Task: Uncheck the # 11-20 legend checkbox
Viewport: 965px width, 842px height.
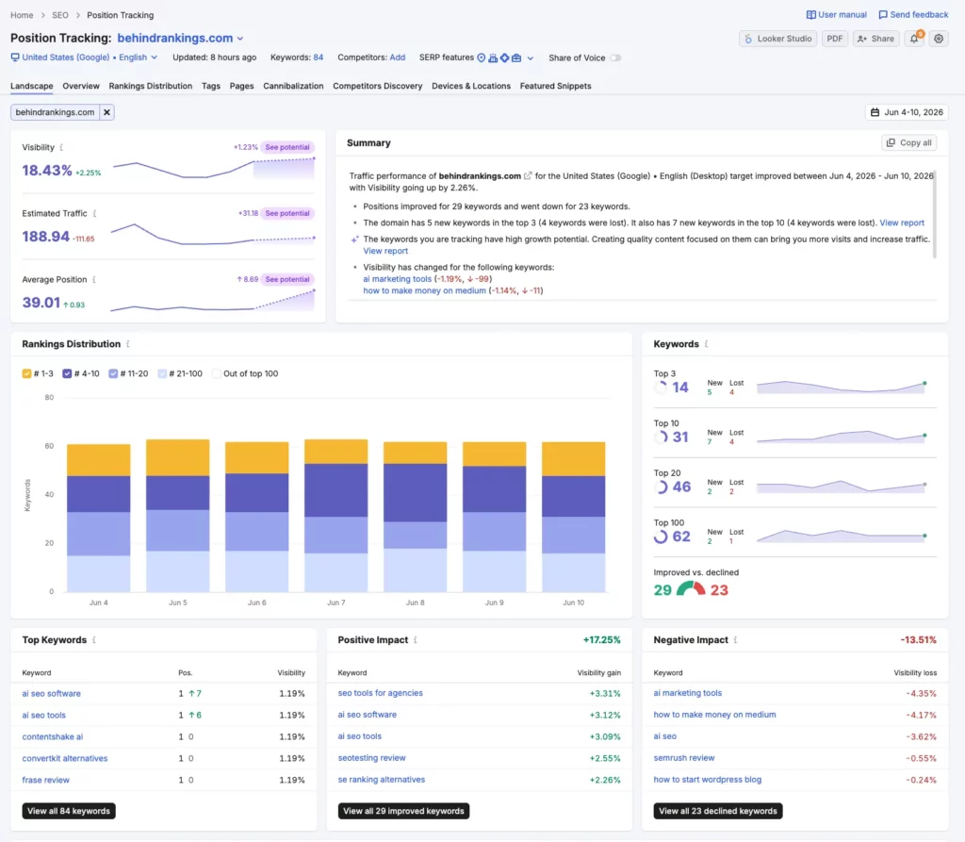Action: click(x=113, y=373)
